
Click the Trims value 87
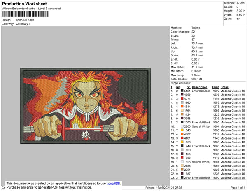point(193,40)
